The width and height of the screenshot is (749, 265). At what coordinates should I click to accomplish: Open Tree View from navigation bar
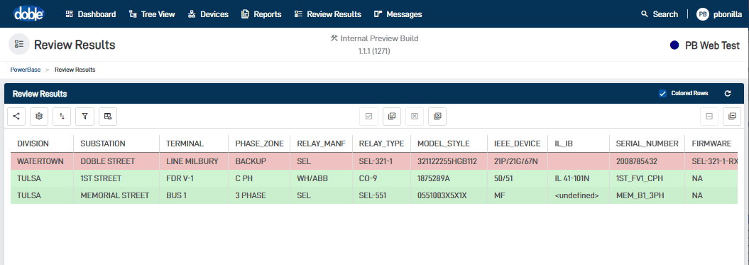tap(152, 14)
